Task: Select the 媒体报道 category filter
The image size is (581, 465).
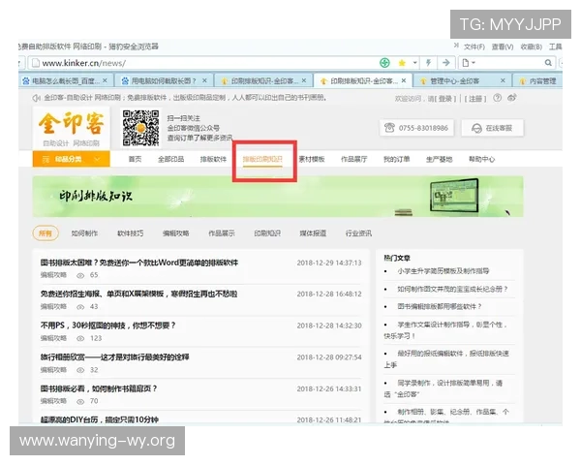Action: point(313,233)
